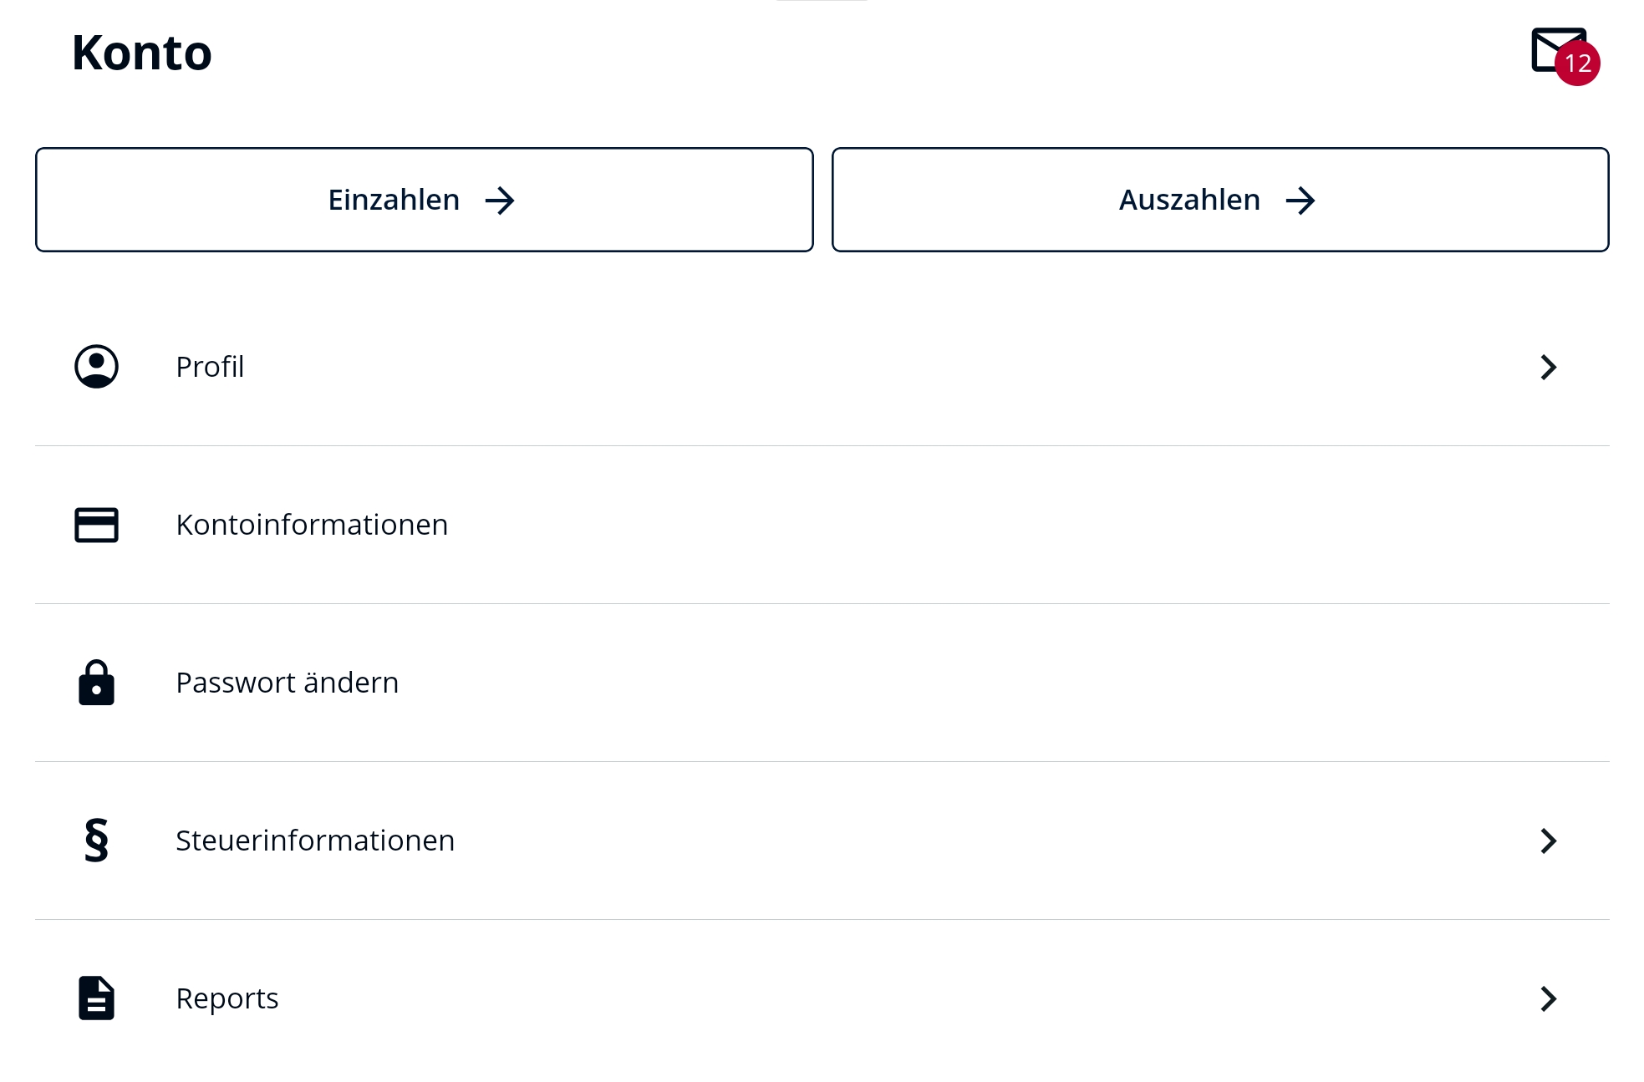Click the red 12 notification badge

[1578, 63]
